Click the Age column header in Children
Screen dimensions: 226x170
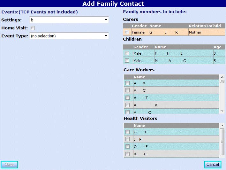[217, 47]
